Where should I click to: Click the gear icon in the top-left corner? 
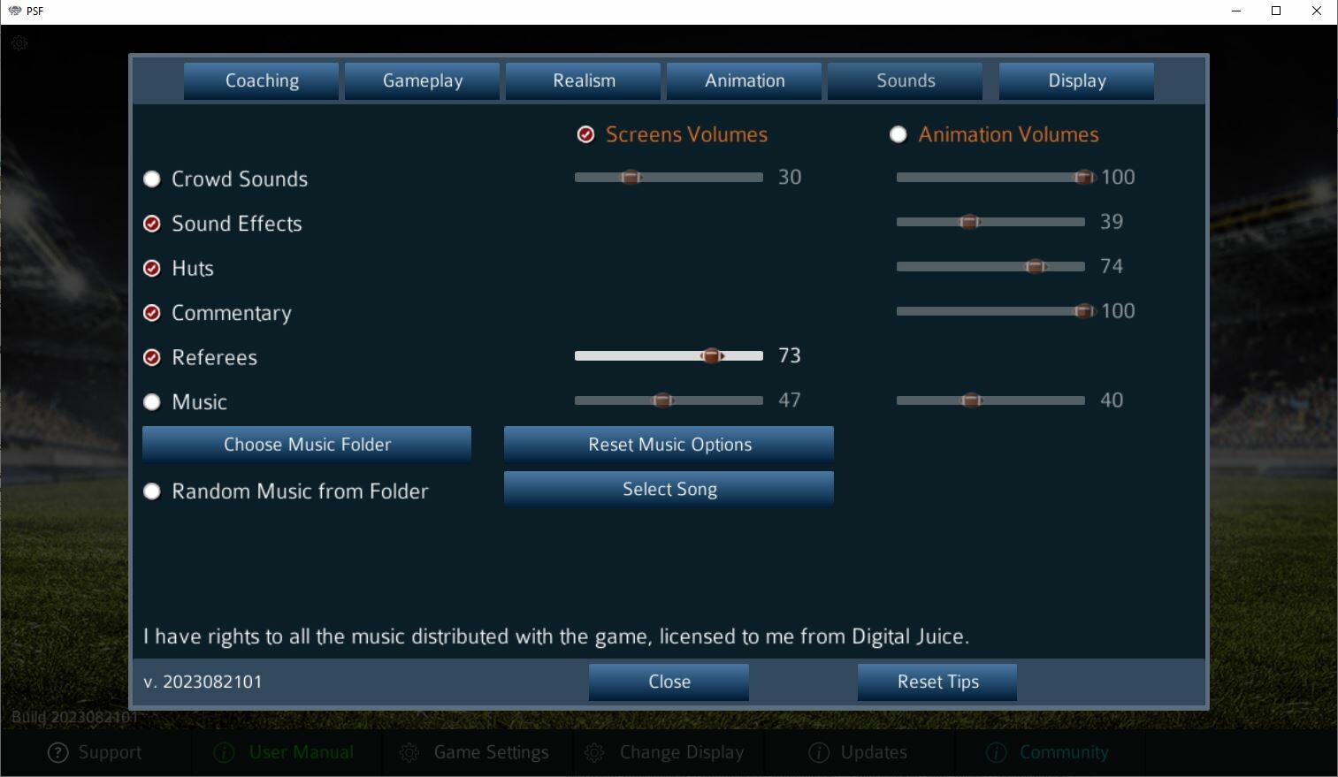click(19, 42)
